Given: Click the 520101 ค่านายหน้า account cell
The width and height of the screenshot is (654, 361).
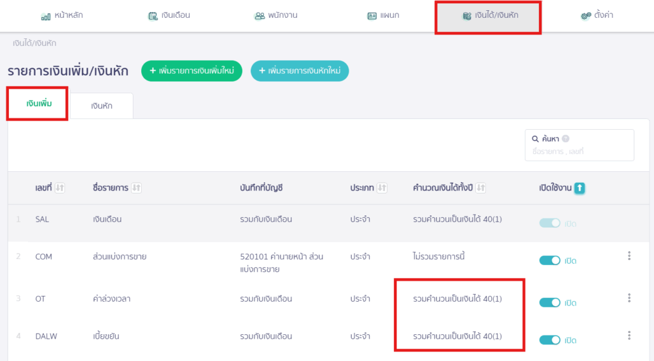Looking at the screenshot, I should 282,263.
